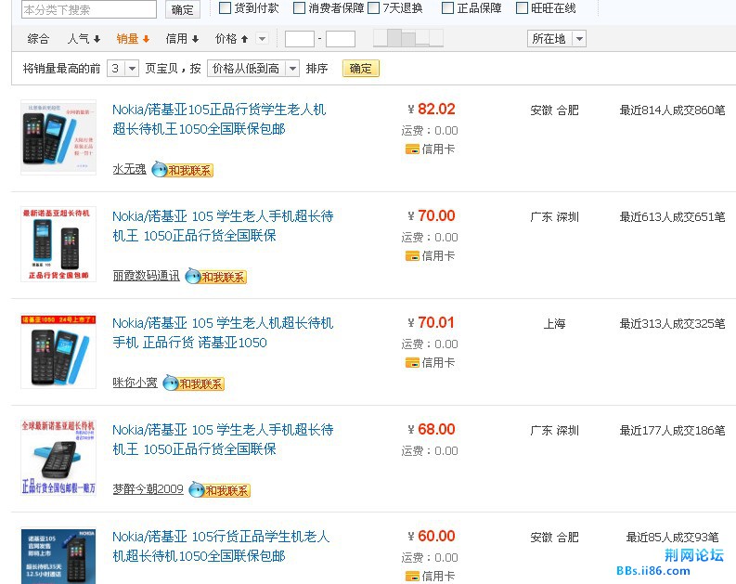The height and width of the screenshot is (584, 736).
Task: Click the 和我联系 icon beside 丽霞数码通讯
Action: click(216, 277)
